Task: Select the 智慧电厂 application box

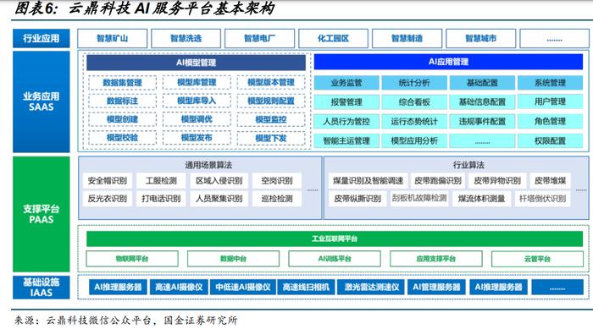Action: [x=259, y=38]
